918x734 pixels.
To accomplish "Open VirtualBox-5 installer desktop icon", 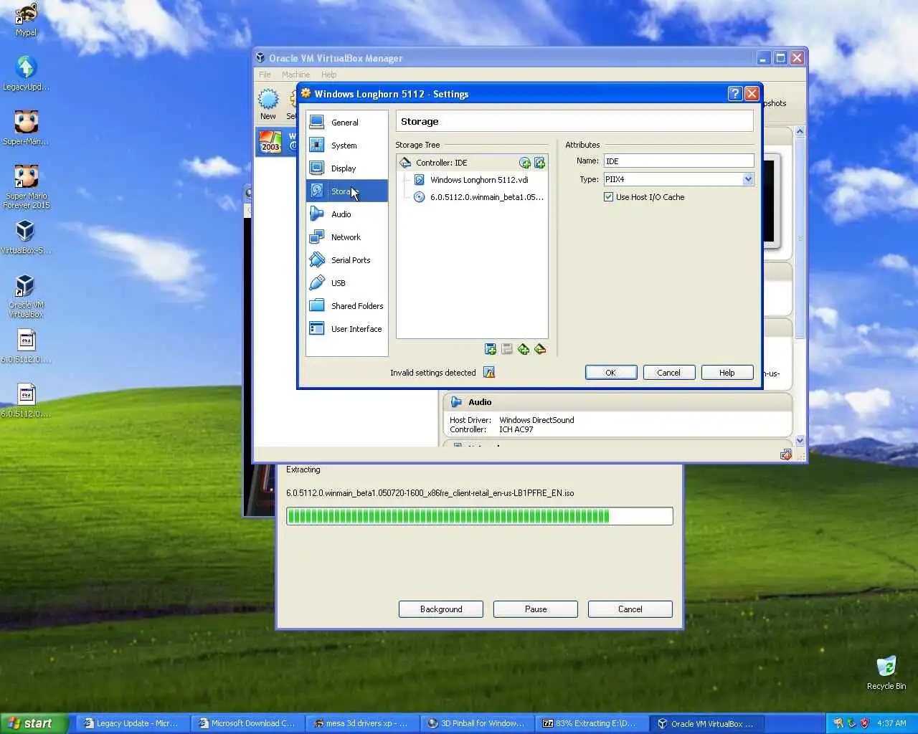I will click(26, 237).
